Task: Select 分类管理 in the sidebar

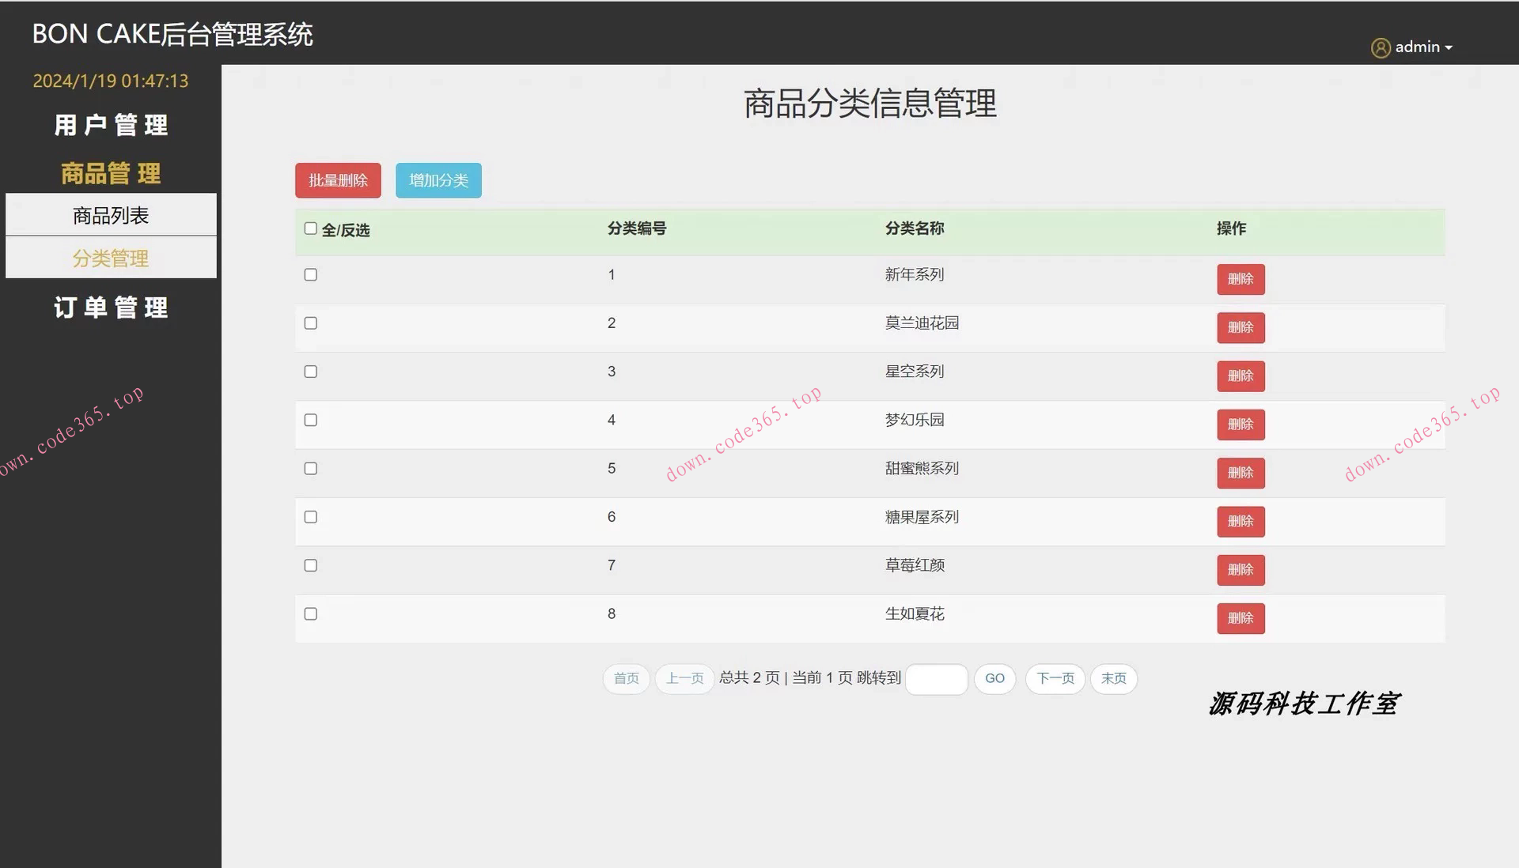Action: click(111, 258)
